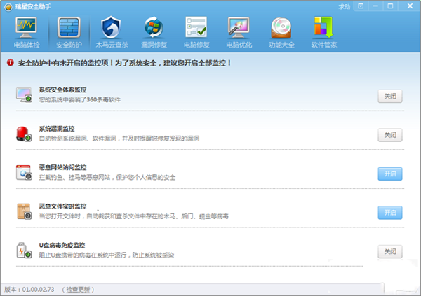421x296 pixels.
Task: Open 漏洞修复 vulnerability repair icon
Action: pos(153,32)
